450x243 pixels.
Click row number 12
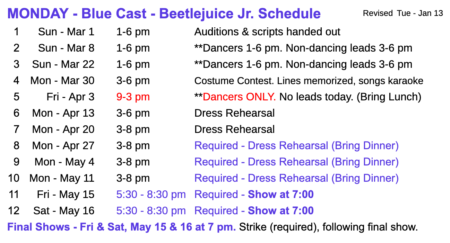pyautogui.click(x=14, y=211)
